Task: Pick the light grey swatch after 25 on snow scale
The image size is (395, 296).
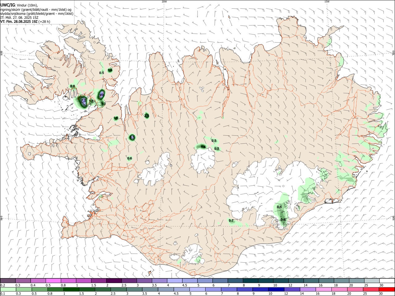Action: click(x=372, y=281)
